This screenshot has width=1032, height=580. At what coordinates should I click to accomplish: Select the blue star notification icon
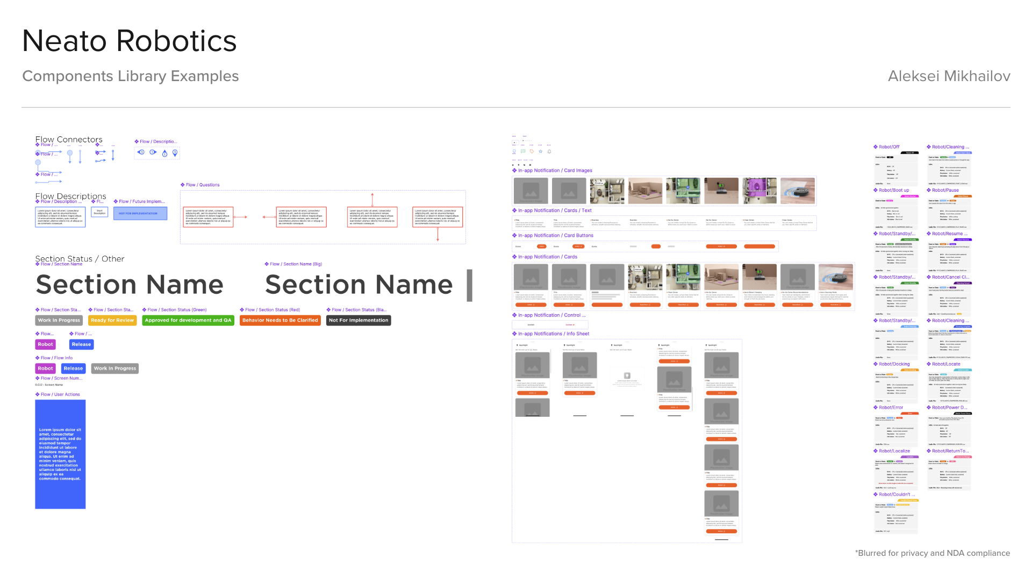(540, 151)
